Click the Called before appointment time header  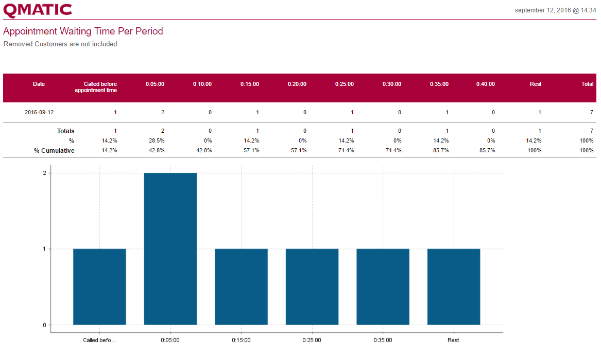96,87
